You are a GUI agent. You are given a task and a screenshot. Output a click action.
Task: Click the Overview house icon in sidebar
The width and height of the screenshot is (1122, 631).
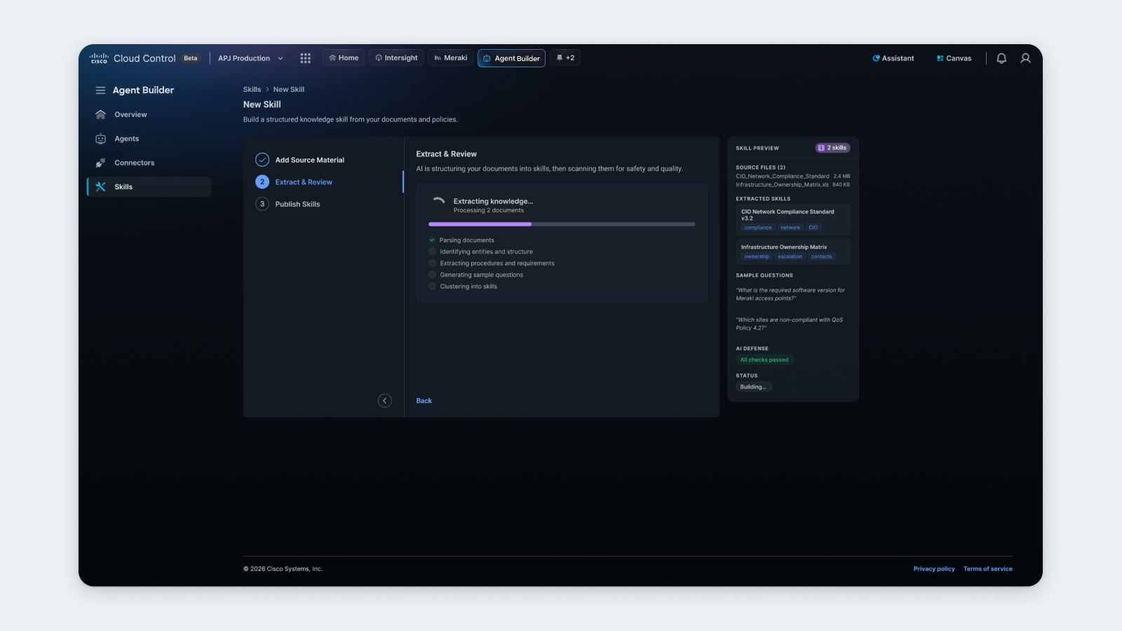point(100,114)
